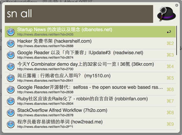
Task: Click URL http://news.dbanotes.net/item?id=2688
Action: coord(45,46)
